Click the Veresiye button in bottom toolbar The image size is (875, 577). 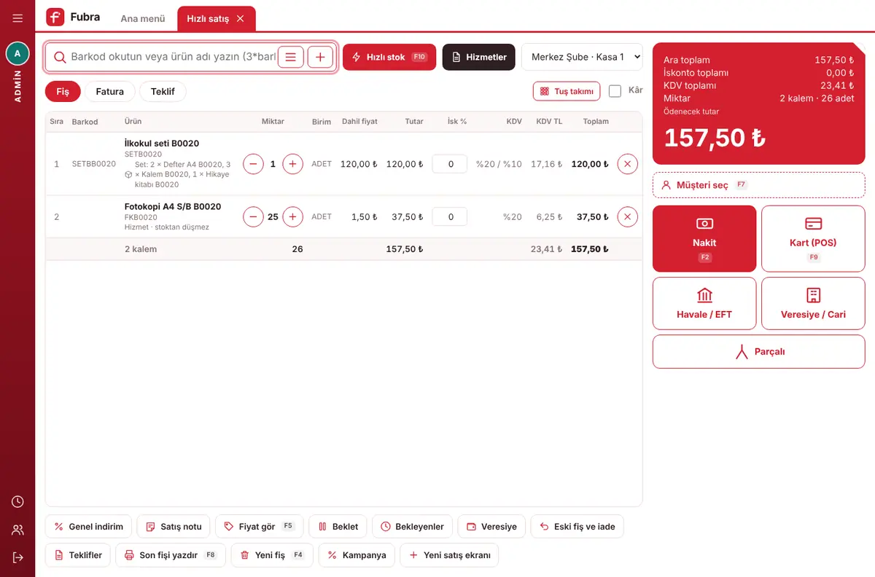point(491,527)
